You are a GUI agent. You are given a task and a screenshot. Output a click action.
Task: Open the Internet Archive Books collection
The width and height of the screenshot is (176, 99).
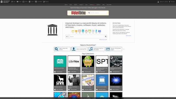tap(102, 82)
